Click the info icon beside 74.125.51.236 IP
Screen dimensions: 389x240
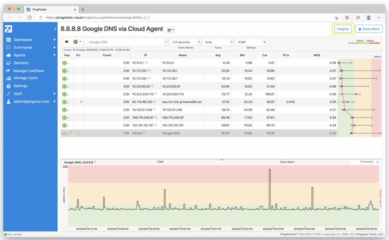(x=154, y=110)
